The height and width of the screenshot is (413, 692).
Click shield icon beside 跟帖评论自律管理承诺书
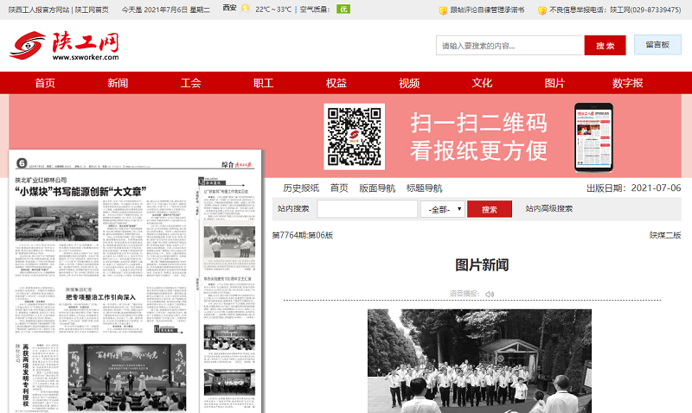[x=443, y=10]
